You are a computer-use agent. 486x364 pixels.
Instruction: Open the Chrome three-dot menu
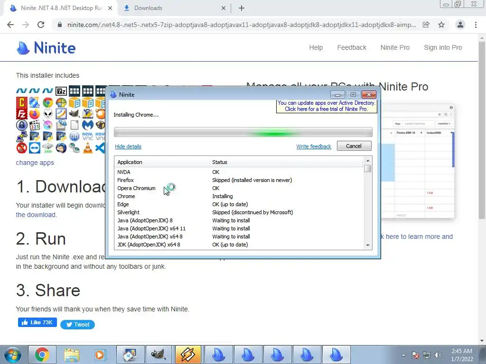click(x=476, y=25)
